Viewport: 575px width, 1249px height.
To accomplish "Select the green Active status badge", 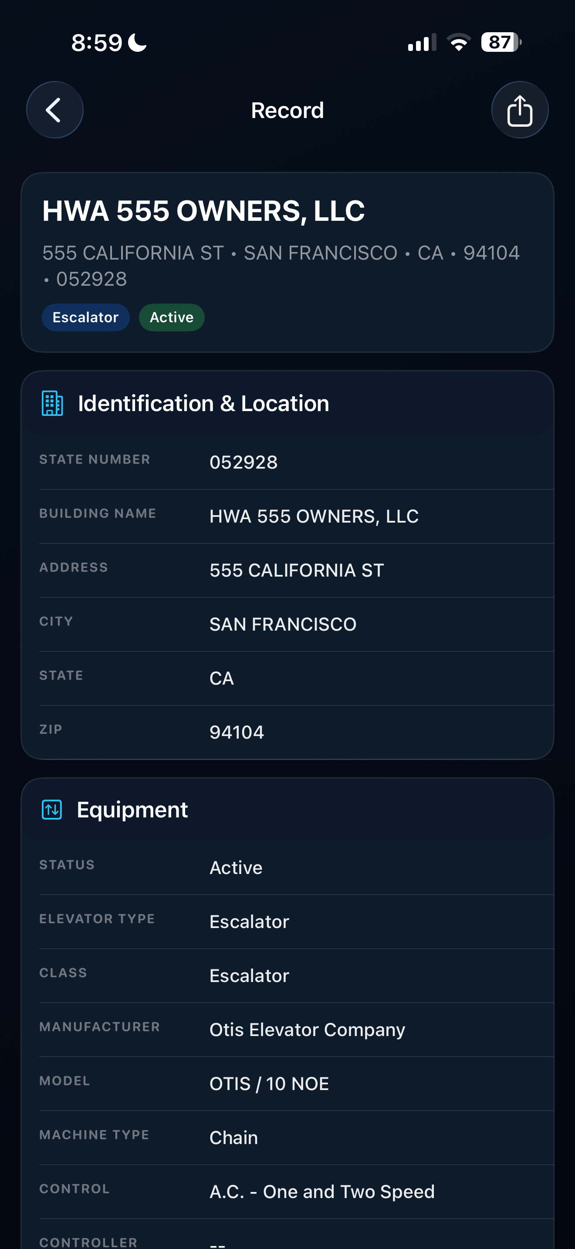I will coord(172,317).
